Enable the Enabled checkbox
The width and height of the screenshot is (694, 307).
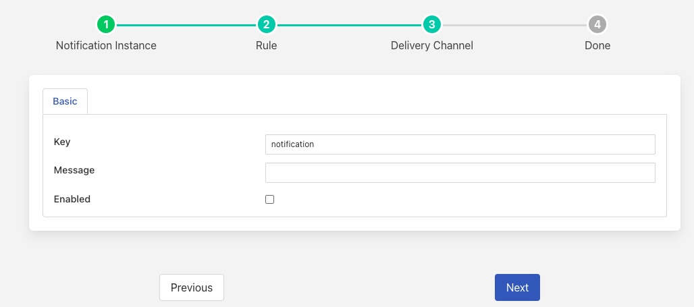pos(270,200)
